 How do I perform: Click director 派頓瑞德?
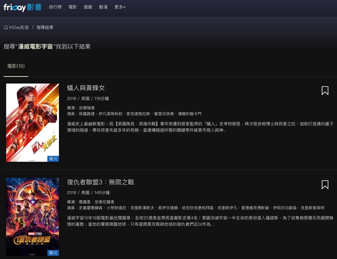point(87,108)
